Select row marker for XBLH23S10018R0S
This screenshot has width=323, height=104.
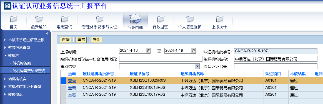tap(63, 88)
